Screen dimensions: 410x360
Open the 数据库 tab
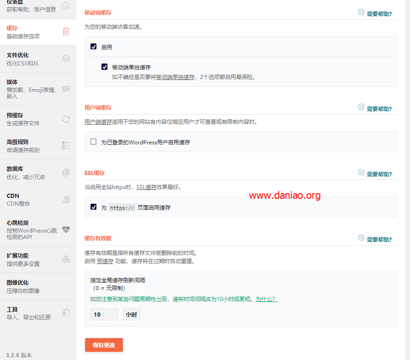pos(38,173)
